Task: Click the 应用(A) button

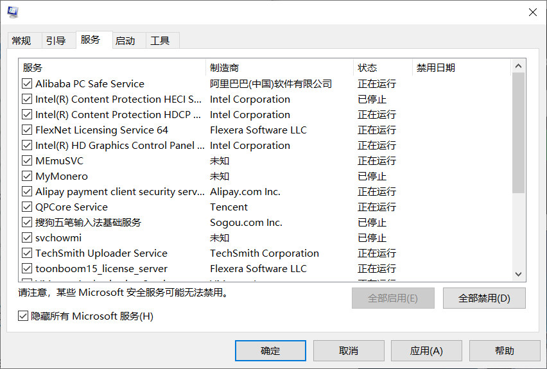Action: 426,350
